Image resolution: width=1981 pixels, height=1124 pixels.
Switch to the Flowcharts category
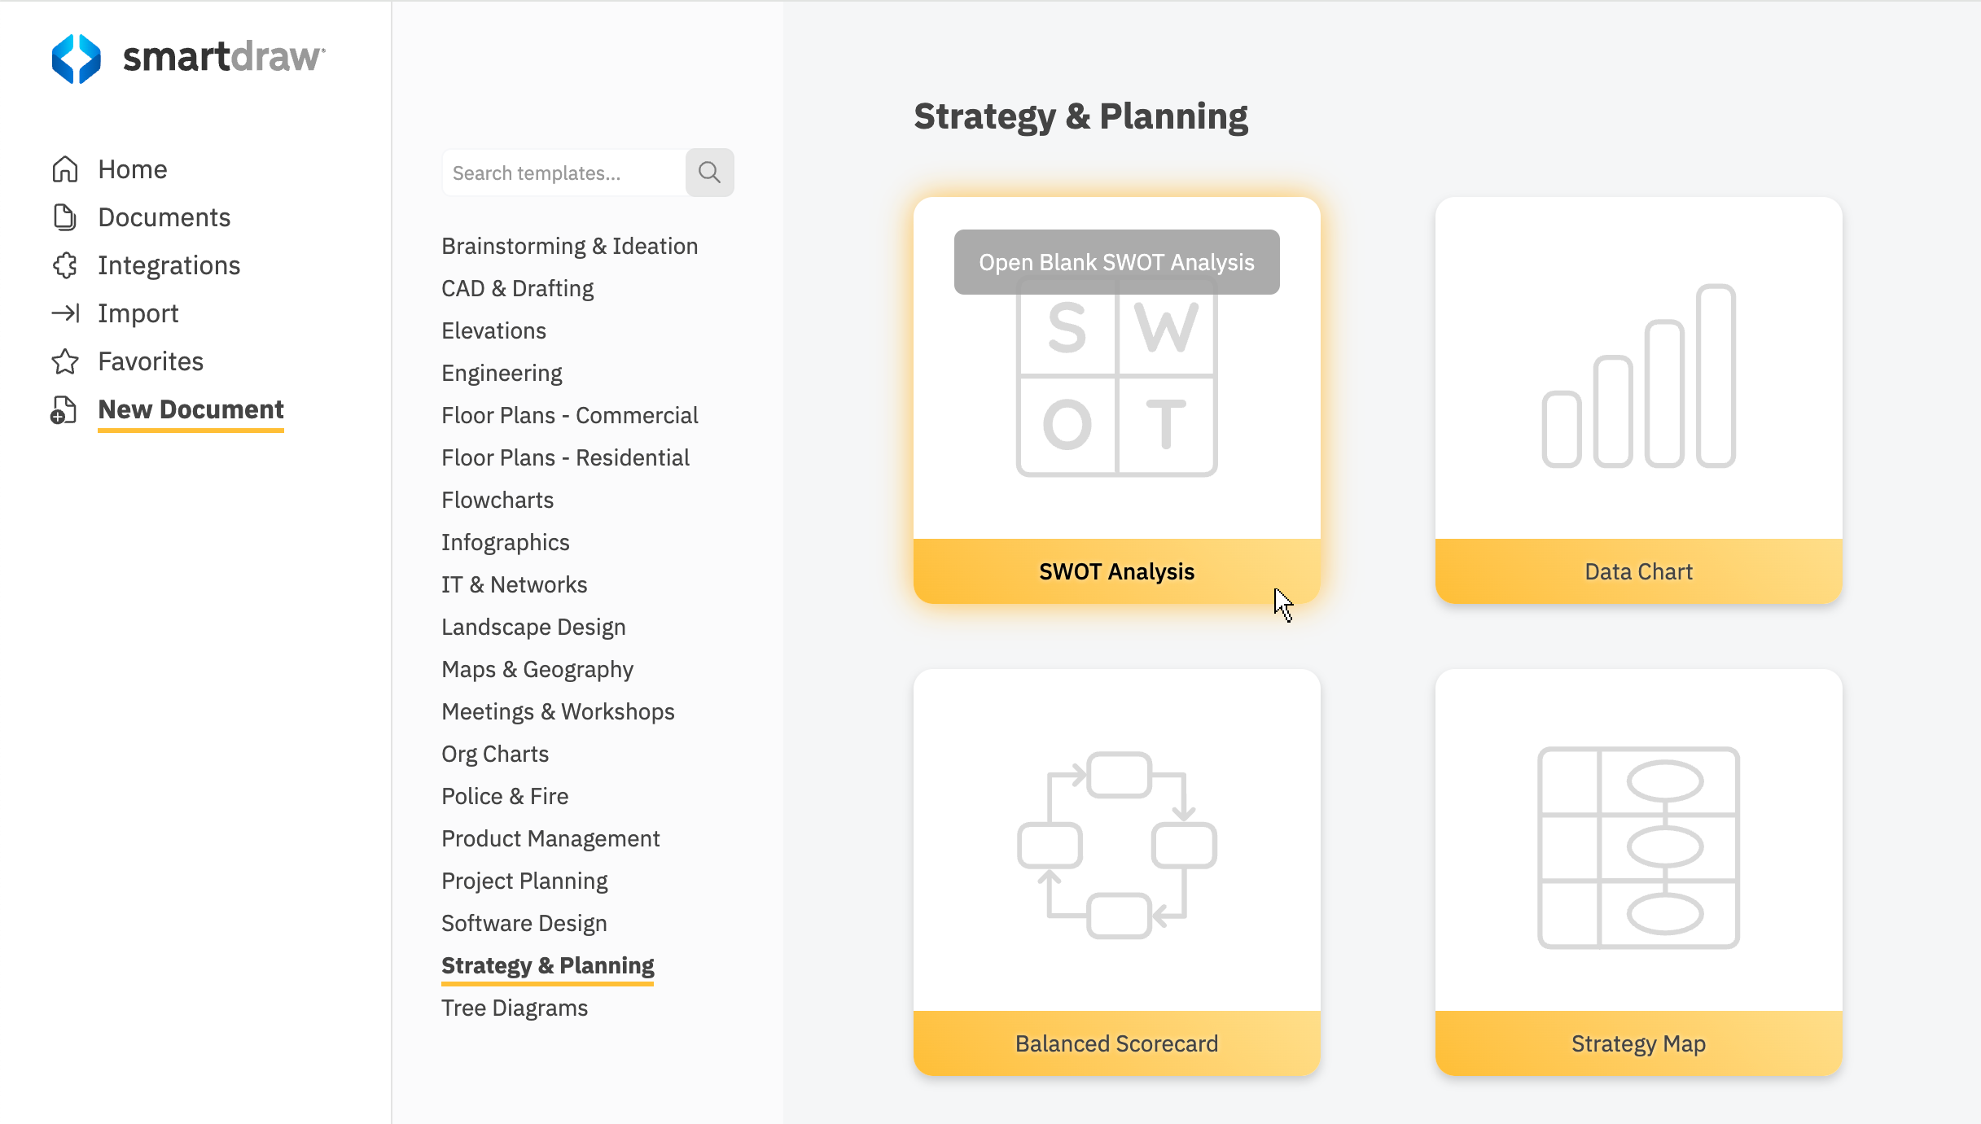point(497,500)
